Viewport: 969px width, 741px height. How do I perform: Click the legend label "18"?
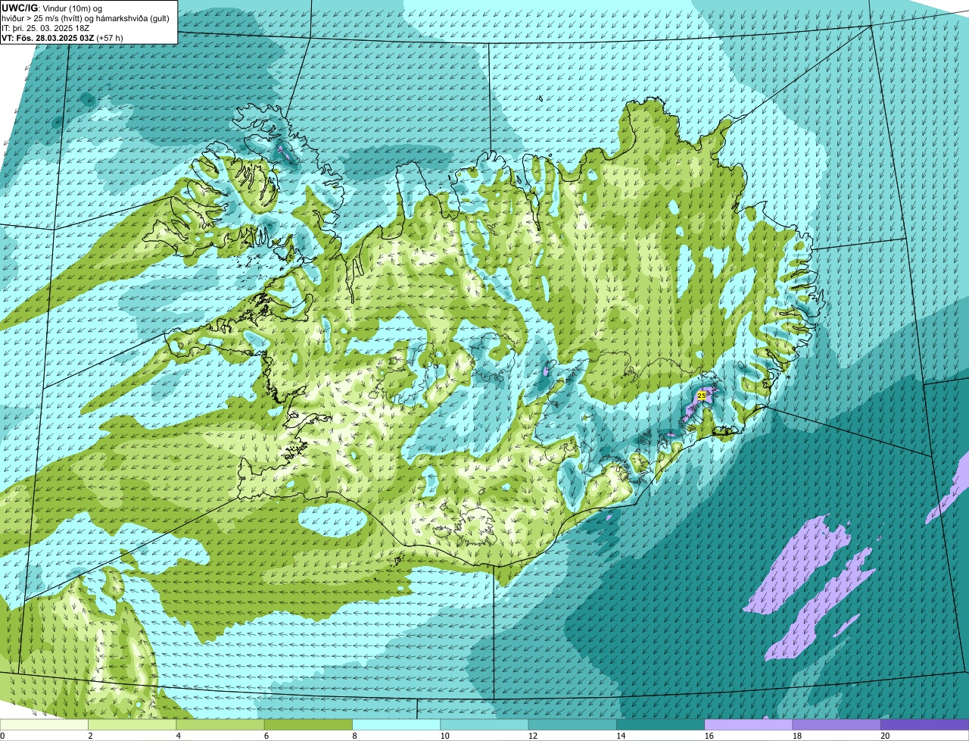pyautogui.click(x=796, y=736)
